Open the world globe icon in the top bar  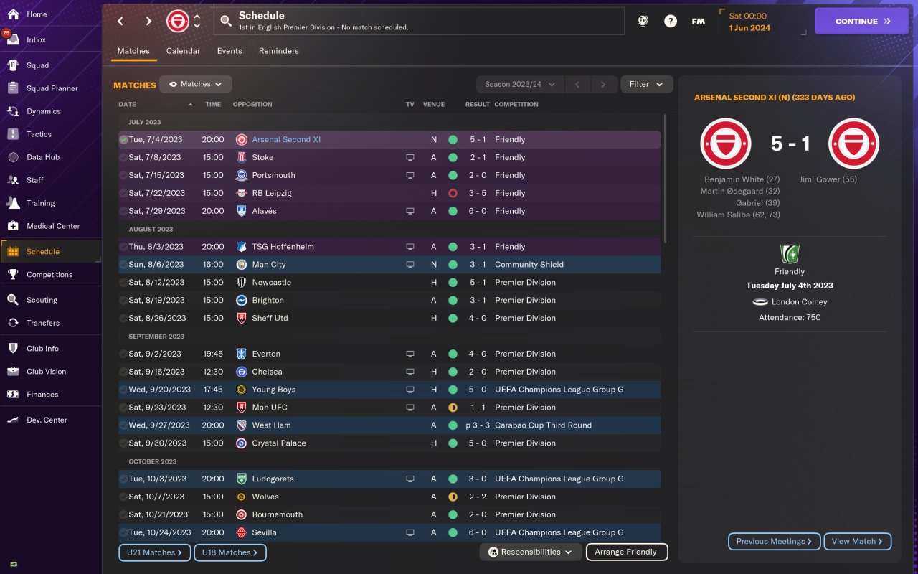tap(643, 21)
